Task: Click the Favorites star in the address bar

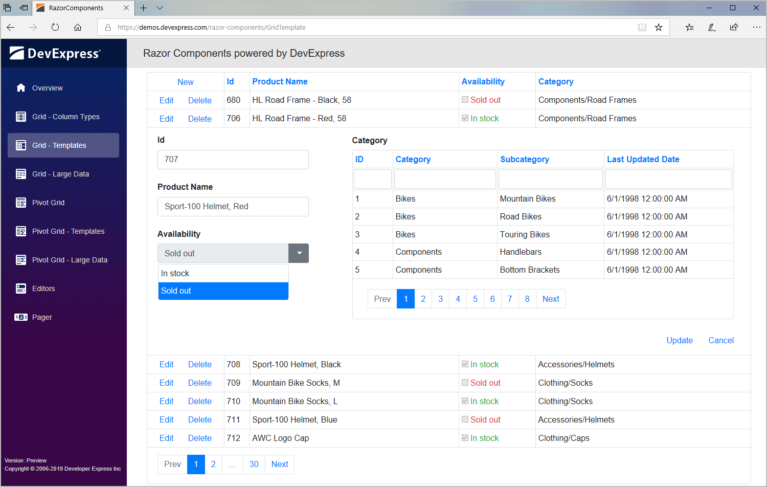Action: [659, 27]
